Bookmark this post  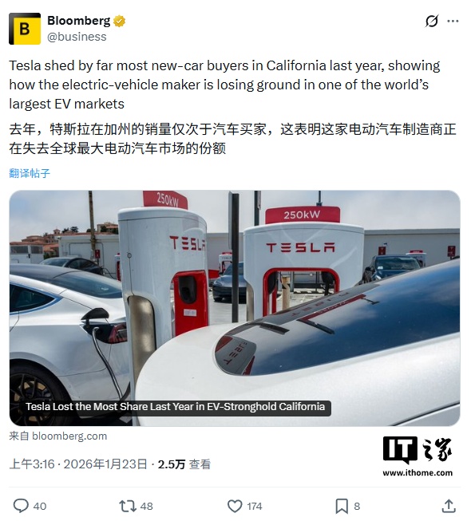tap(342, 506)
